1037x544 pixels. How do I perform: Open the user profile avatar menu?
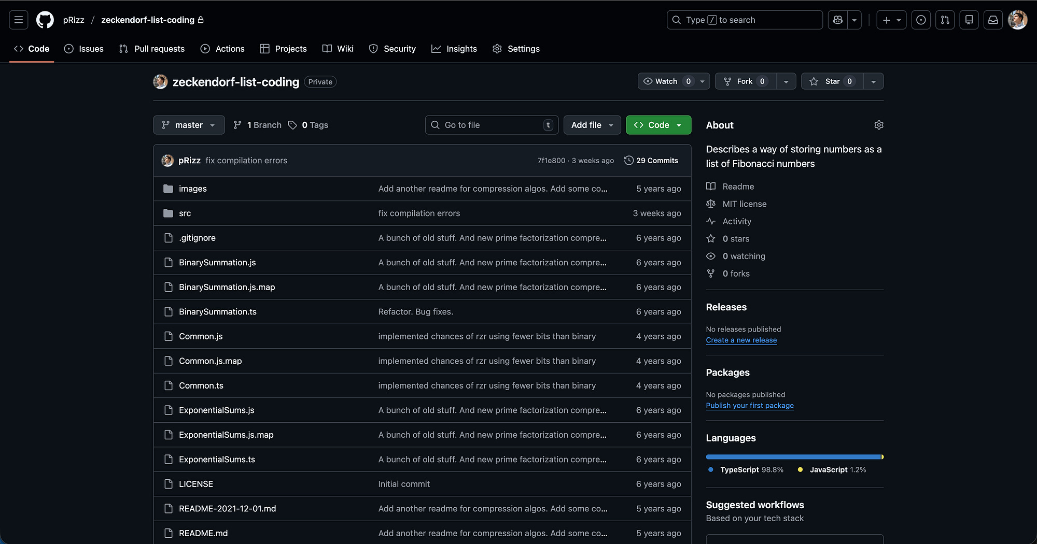(1017, 20)
